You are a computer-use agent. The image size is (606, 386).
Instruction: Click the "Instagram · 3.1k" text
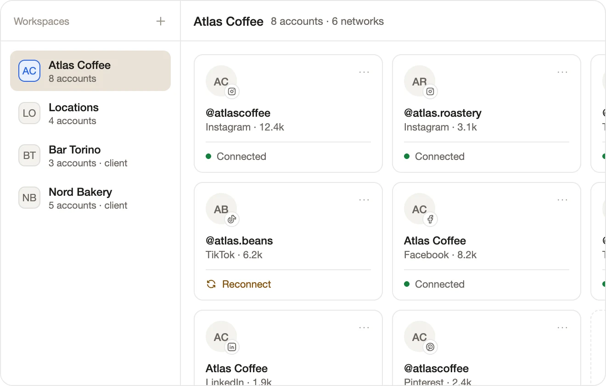440,127
